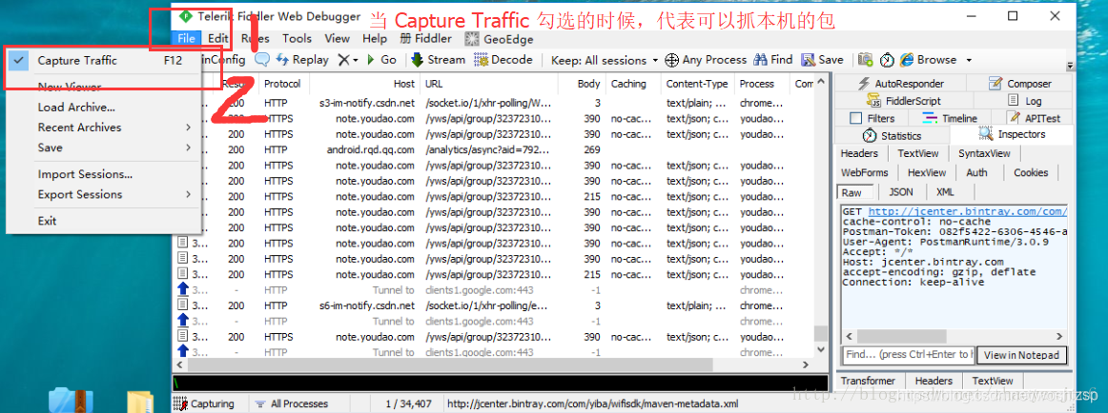Expand the Save submenu in File menu

coord(104,147)
